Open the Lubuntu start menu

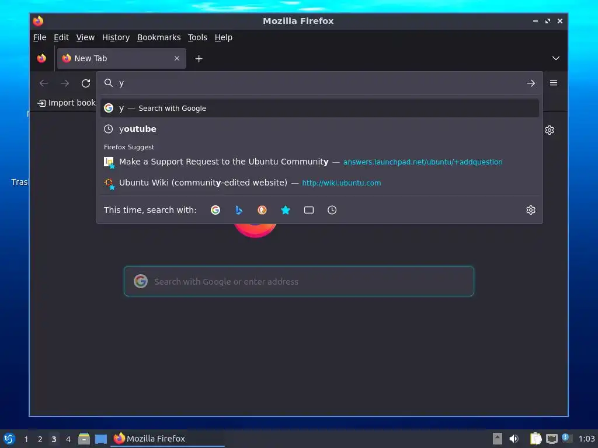click(x=9, y=439)
